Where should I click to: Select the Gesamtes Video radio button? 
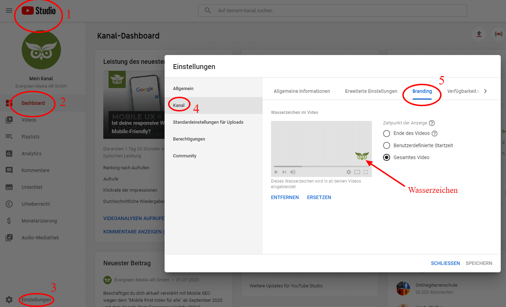point(387,157)
